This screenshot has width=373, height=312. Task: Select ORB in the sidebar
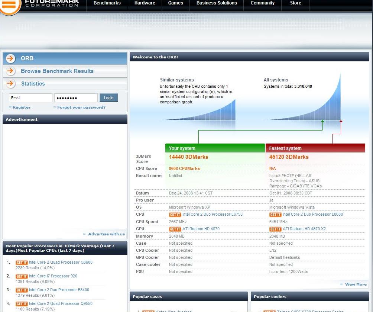(x=65, y=58)
